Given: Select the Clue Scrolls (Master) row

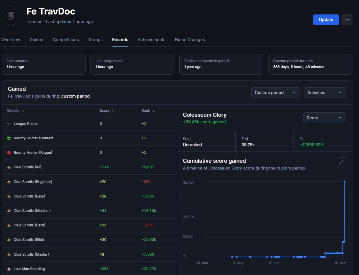Looking at the screenshot, I should coord(89,254).
